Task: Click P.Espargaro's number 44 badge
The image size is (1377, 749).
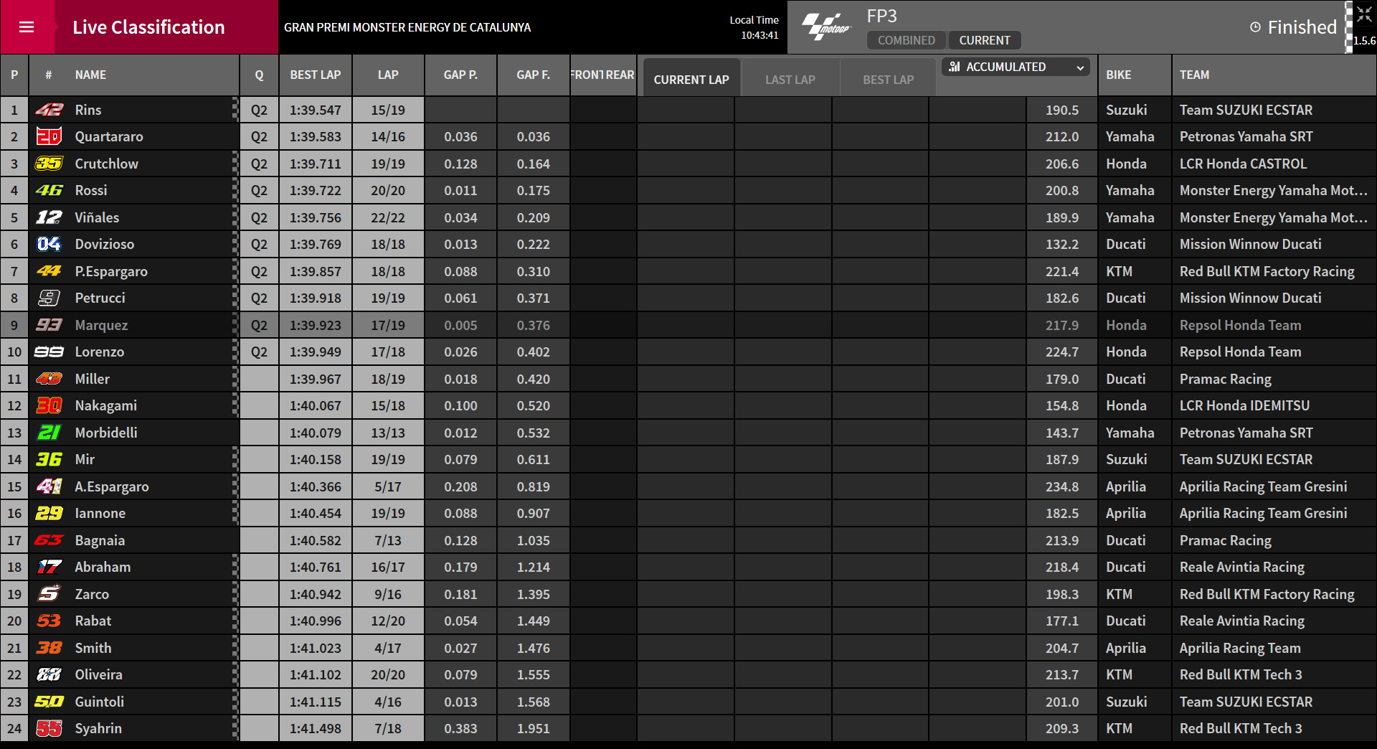Action: pyautogui.click(x=49, y=271)
